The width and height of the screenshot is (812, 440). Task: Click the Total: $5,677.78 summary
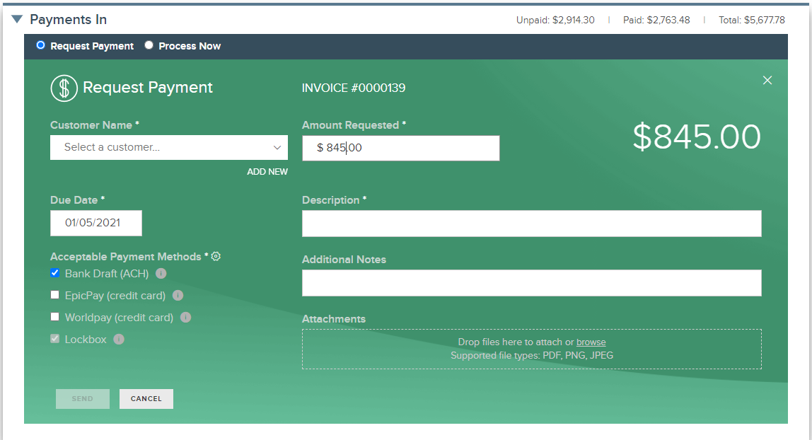point(751,21)
